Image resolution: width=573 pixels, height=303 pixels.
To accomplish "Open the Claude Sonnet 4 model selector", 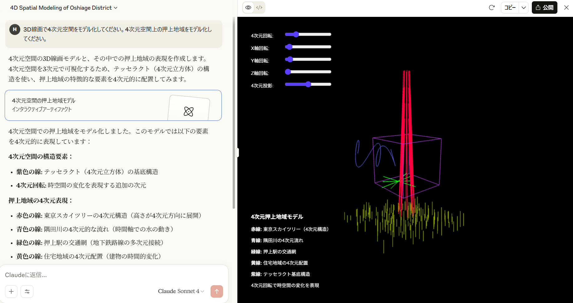I will point(181,291).
